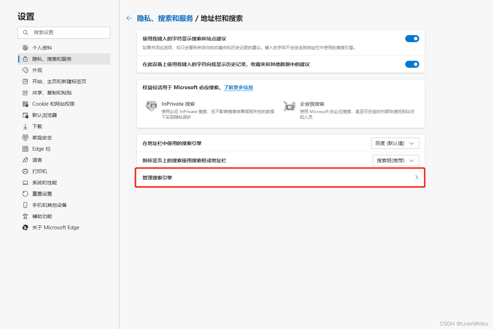Viewport: 493px width, 329px height.
Task: Click the 设置 heading
Action: pos(26,17)
